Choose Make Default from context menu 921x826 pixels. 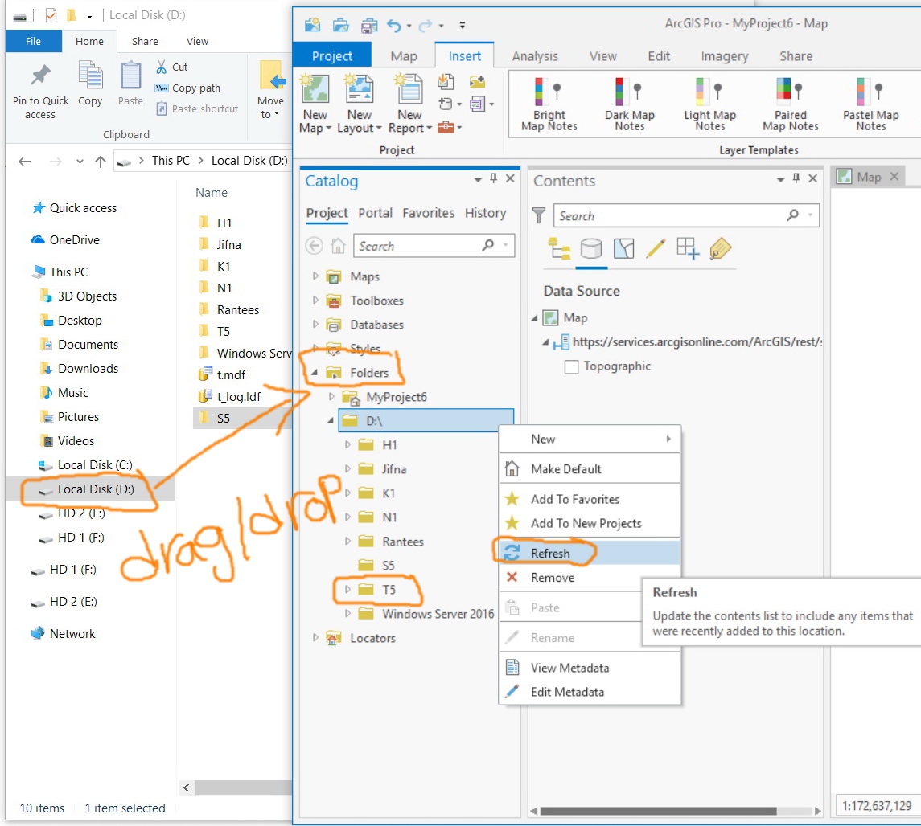590,468
